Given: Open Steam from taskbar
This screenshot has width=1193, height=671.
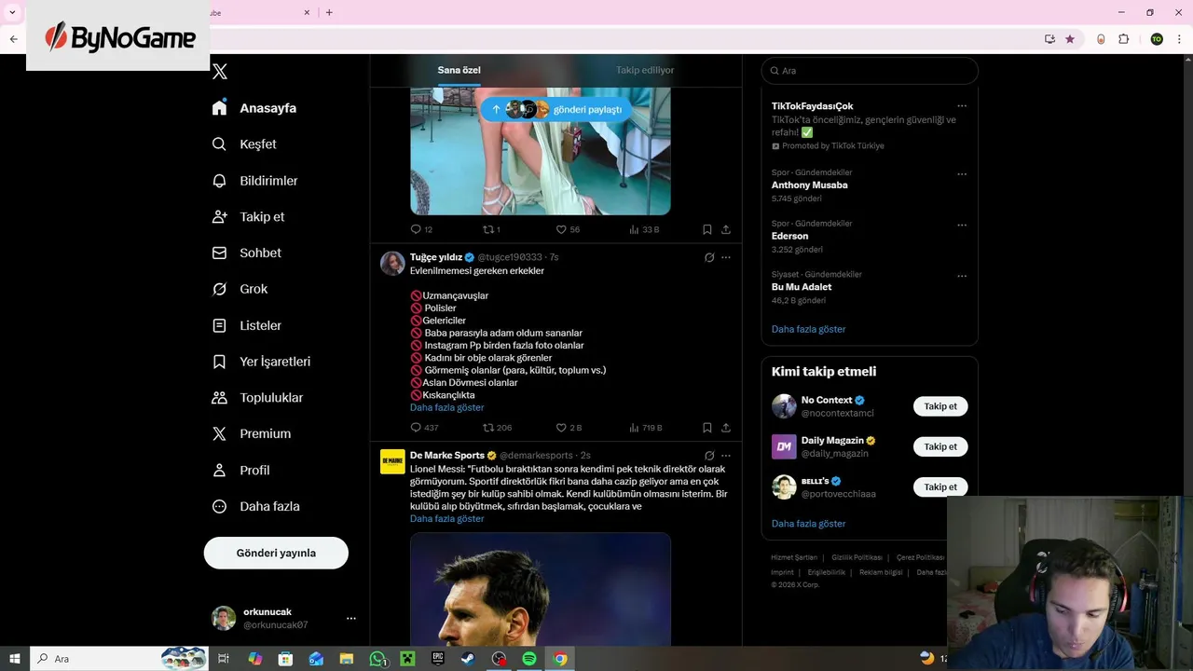Looking at the screenshot, I should point(467,659).
